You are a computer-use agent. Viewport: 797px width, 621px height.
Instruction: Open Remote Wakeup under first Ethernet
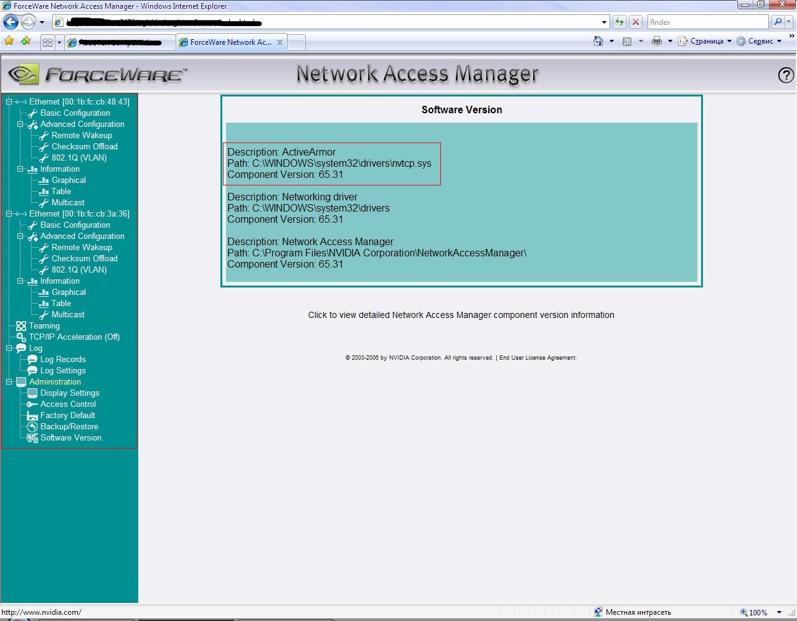[x=82, y=136]
